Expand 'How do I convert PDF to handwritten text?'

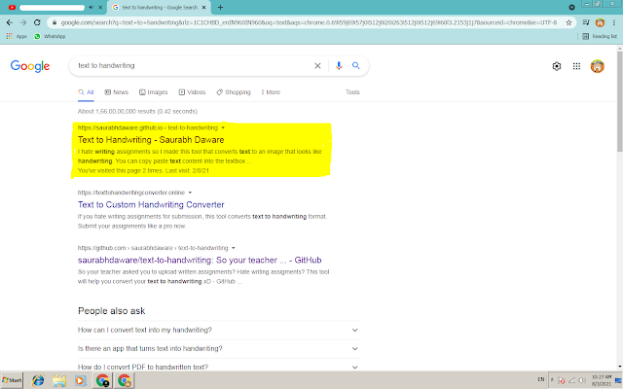click(x=219, y=367)
